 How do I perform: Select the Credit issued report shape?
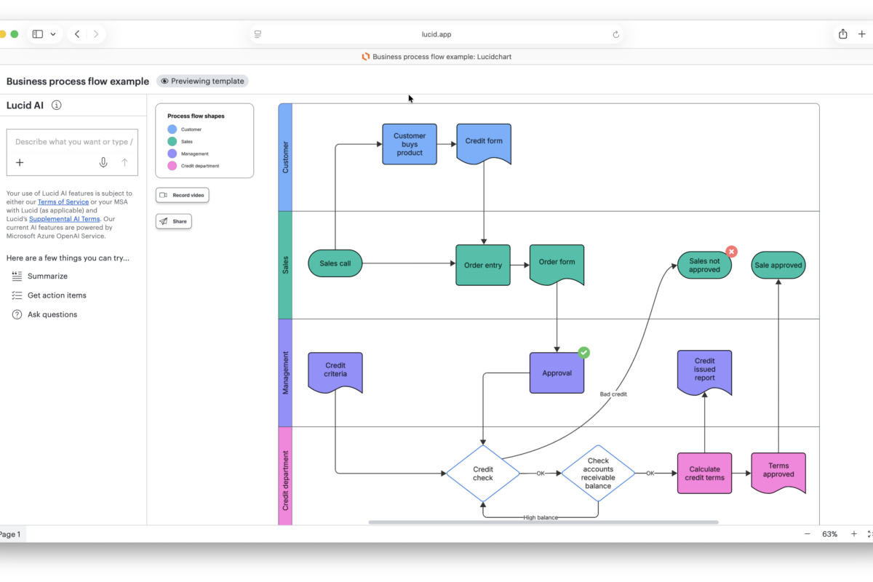tap(704, 371)
